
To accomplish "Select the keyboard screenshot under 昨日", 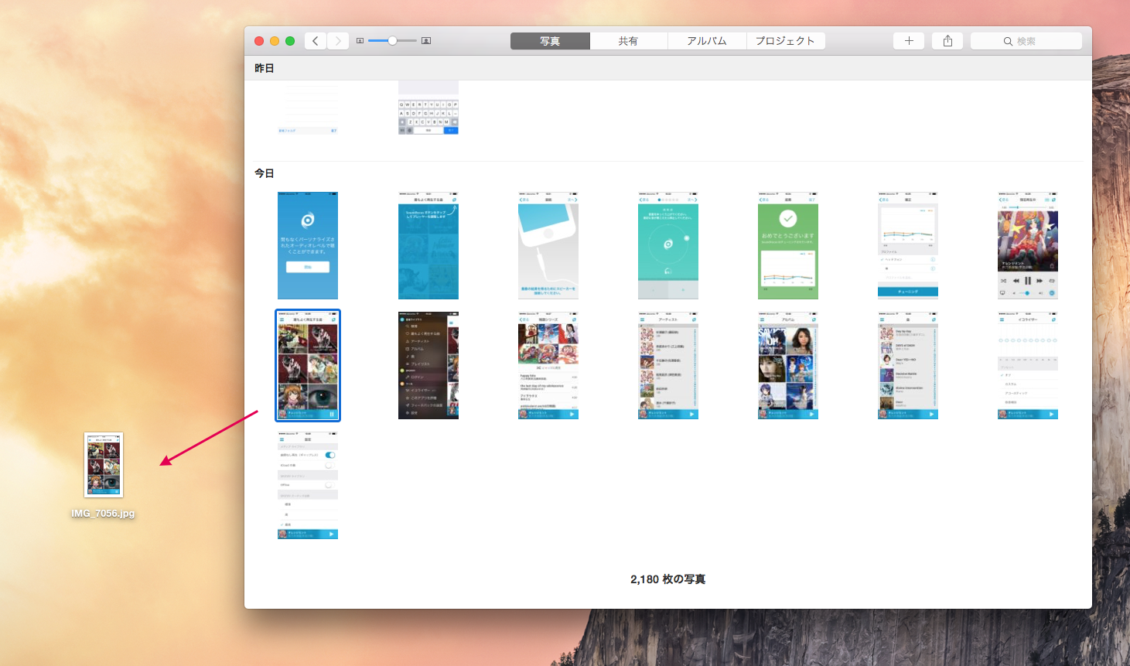I will 428,108.
